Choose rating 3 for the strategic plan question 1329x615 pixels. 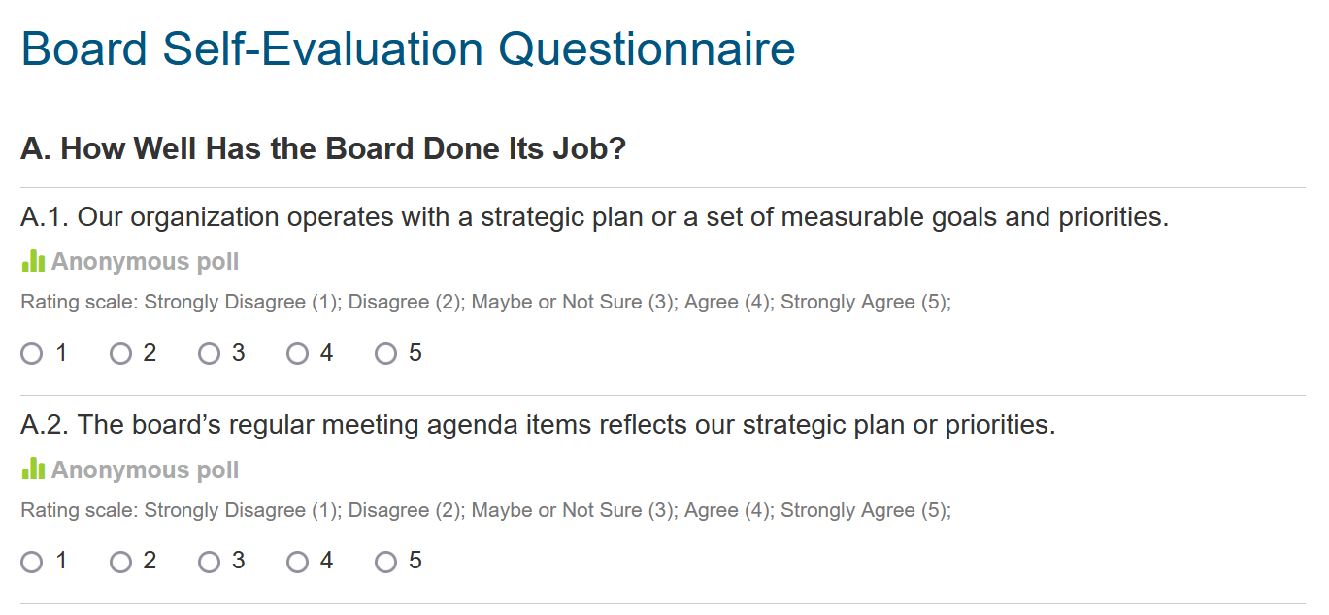pos(209,354)
